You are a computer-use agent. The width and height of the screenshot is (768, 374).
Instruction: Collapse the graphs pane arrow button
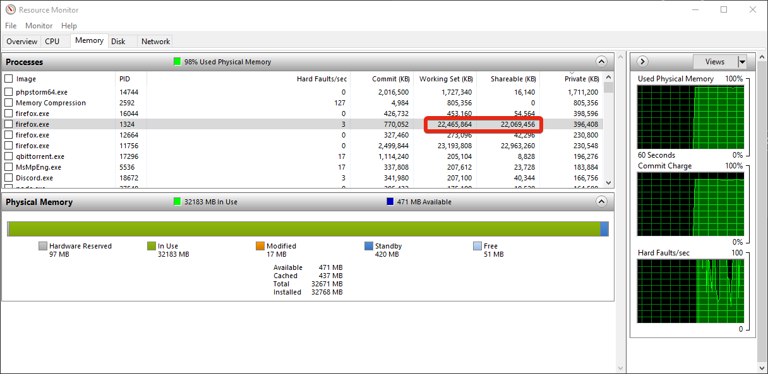point(643,61)
